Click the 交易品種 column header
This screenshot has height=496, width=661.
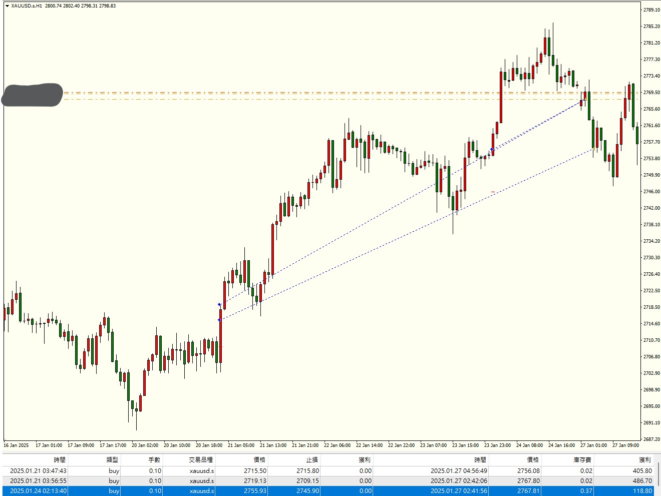201,459
